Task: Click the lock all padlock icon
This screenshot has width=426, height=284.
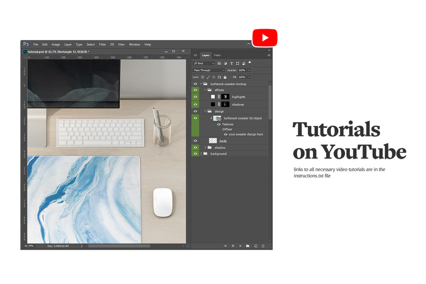Action: (x=225, y=77)
